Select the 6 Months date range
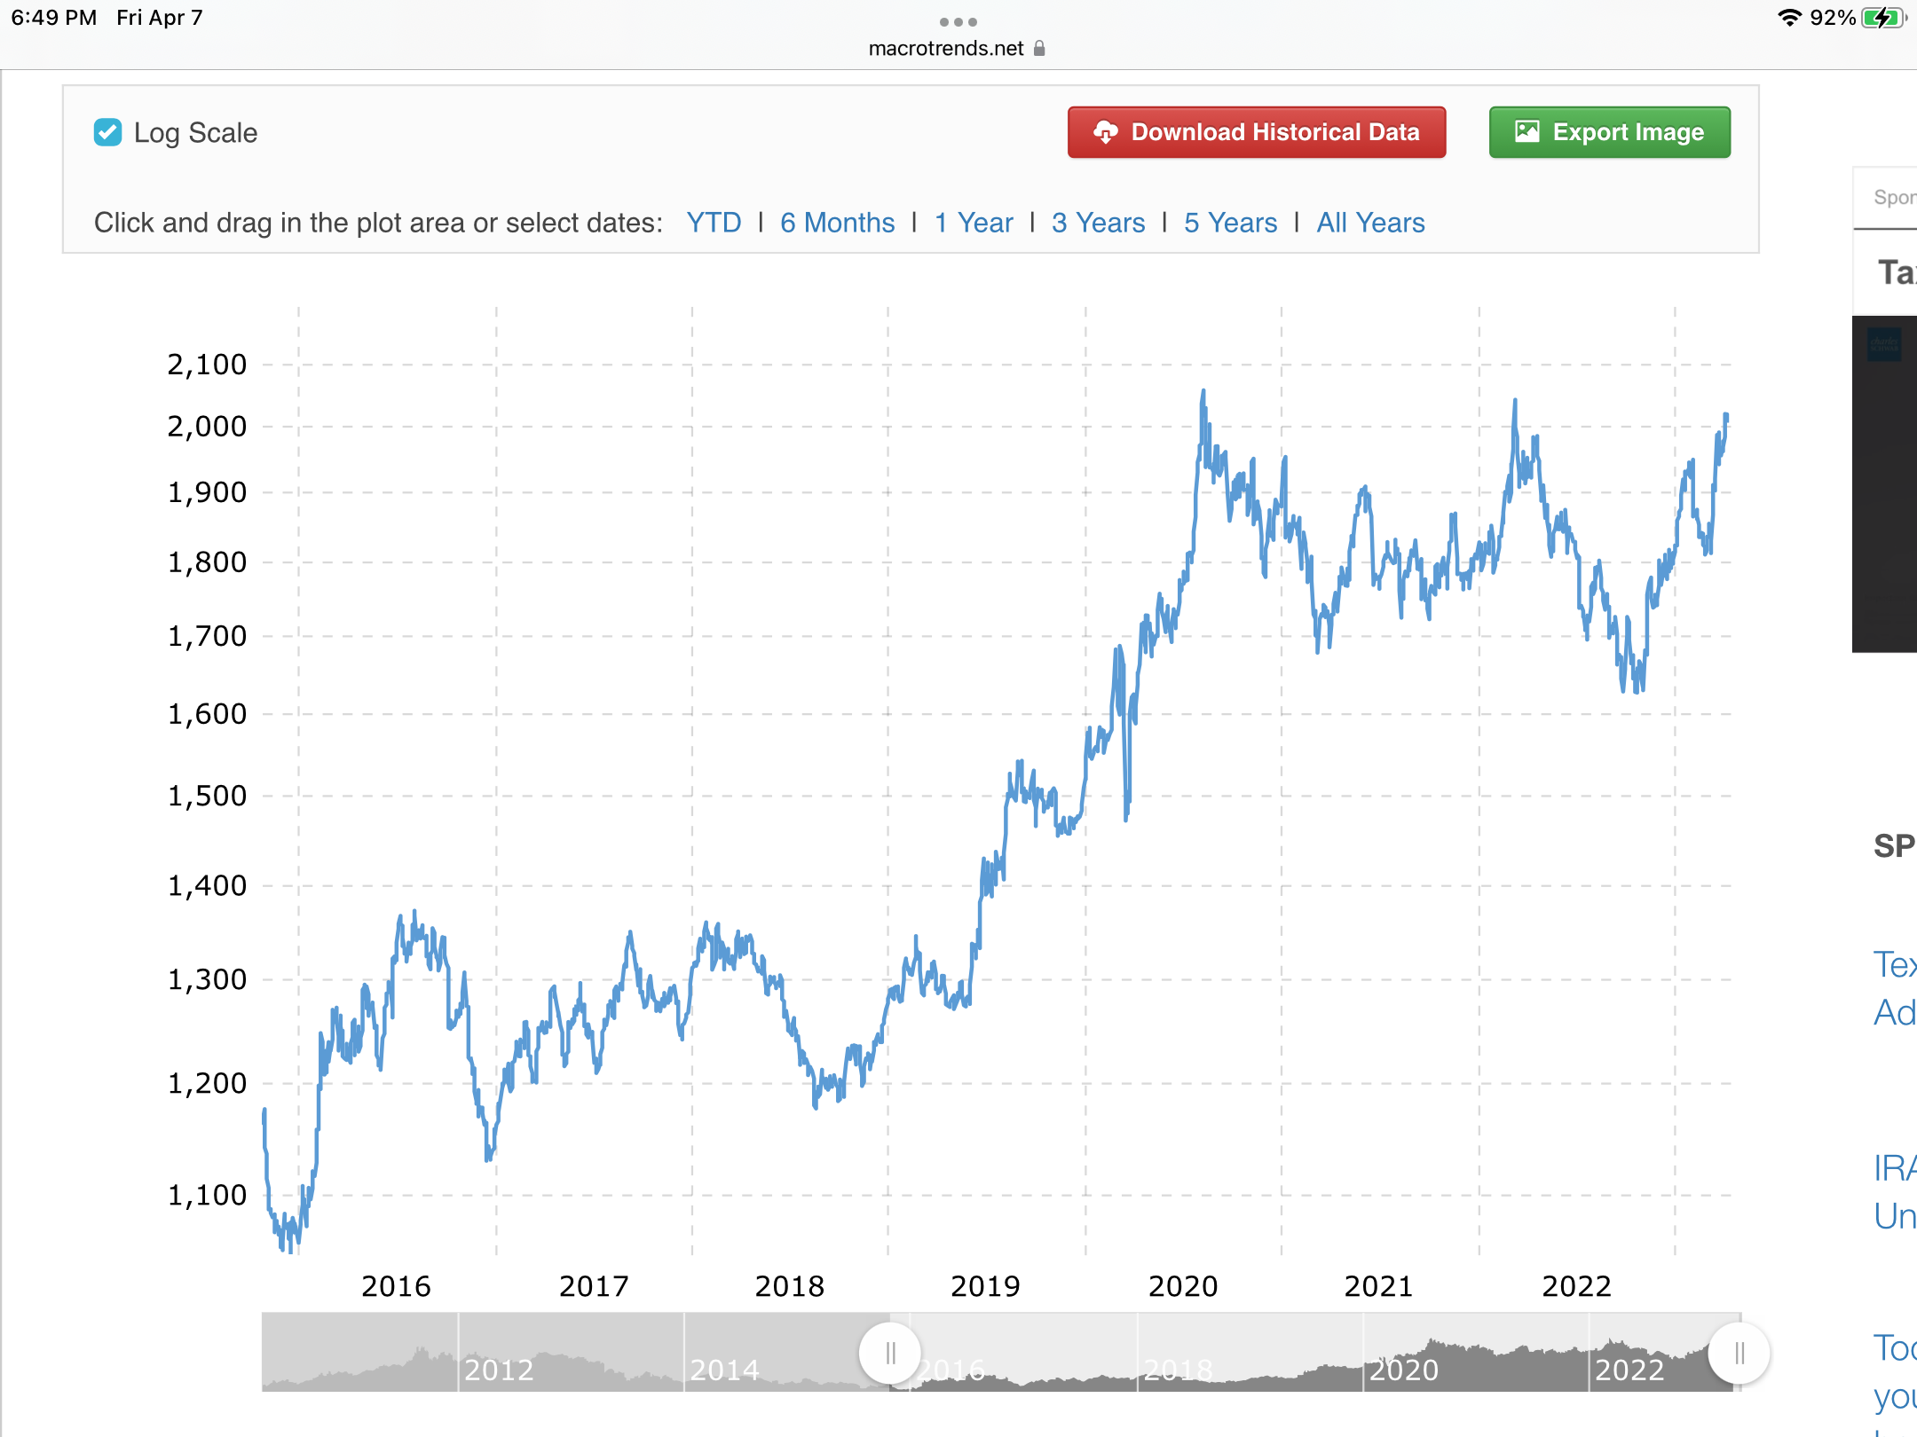Screen dimensions: 1917x1437 click(x=837, y=223)
